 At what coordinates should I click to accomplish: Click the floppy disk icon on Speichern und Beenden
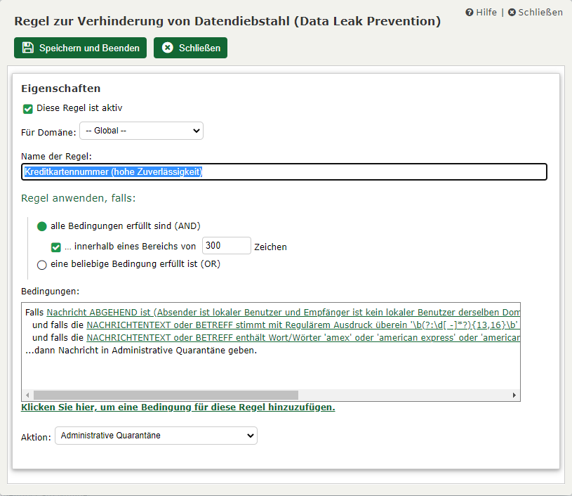[27, 48]
